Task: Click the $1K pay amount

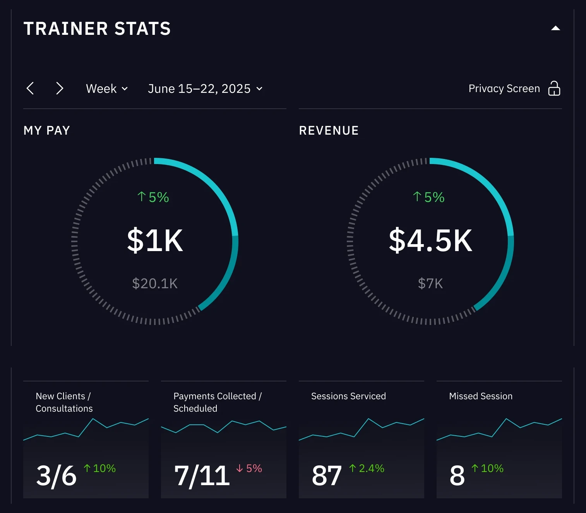Action: tap(155, 241)
